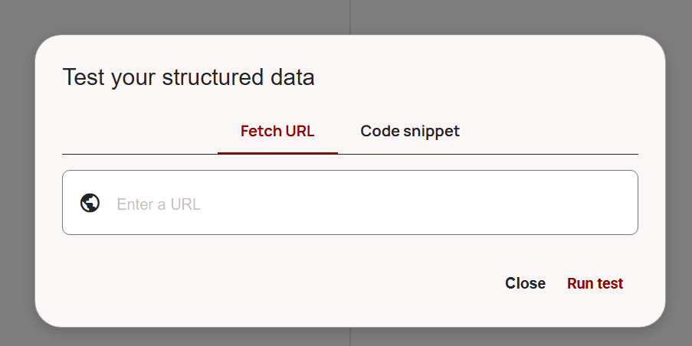Activate the red Fetch URL tab label
692x346 pixels.
[x=277, y=131]
